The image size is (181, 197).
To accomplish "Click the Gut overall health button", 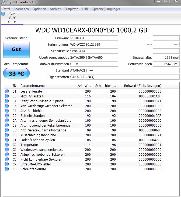I will 16,50.
